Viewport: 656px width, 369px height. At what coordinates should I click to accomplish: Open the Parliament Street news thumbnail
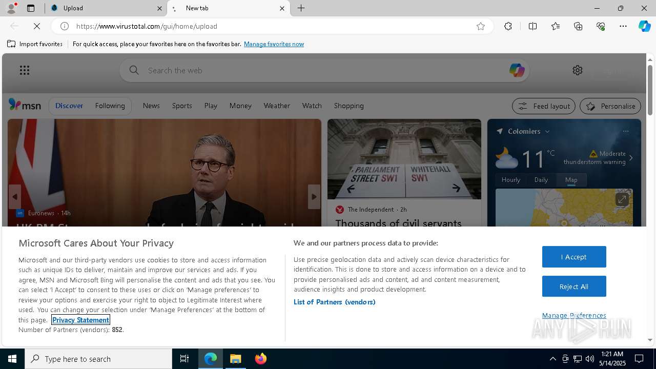click(404, 159)
